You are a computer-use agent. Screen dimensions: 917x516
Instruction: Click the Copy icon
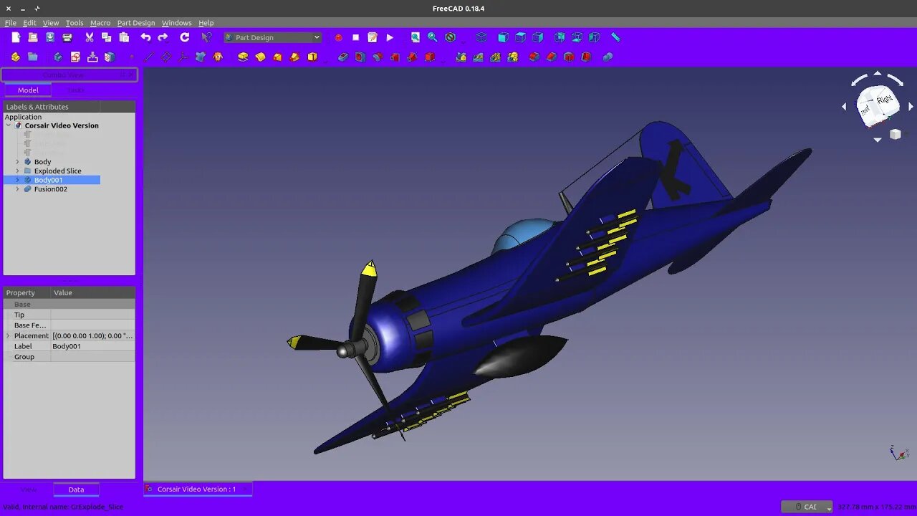107,37
